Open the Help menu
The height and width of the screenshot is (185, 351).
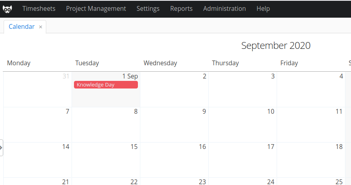[x=263, y=8]
